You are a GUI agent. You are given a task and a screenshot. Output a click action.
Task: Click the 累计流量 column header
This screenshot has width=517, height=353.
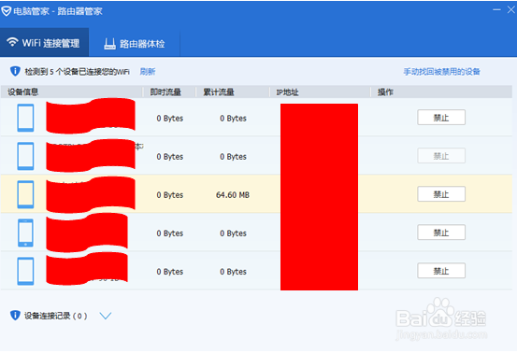(219, 92)
